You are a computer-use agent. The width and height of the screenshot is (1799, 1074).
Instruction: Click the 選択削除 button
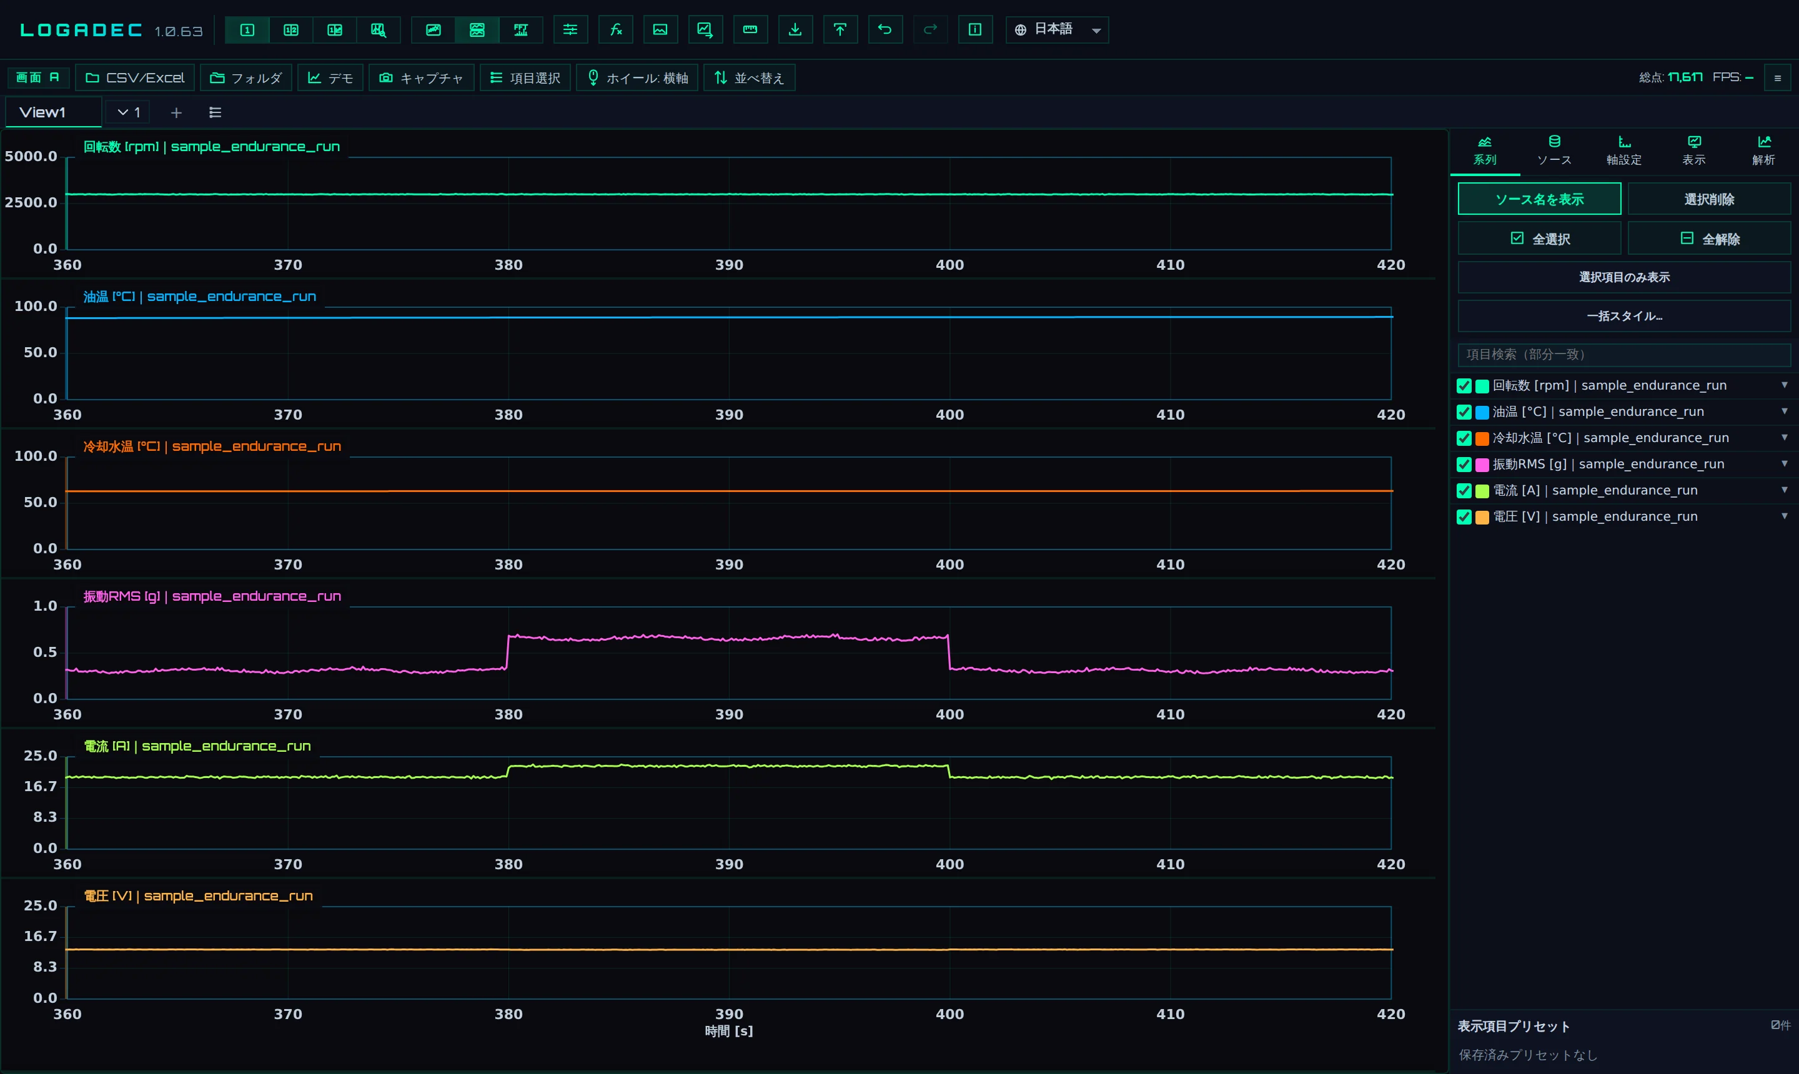(x=1709, y=199)
